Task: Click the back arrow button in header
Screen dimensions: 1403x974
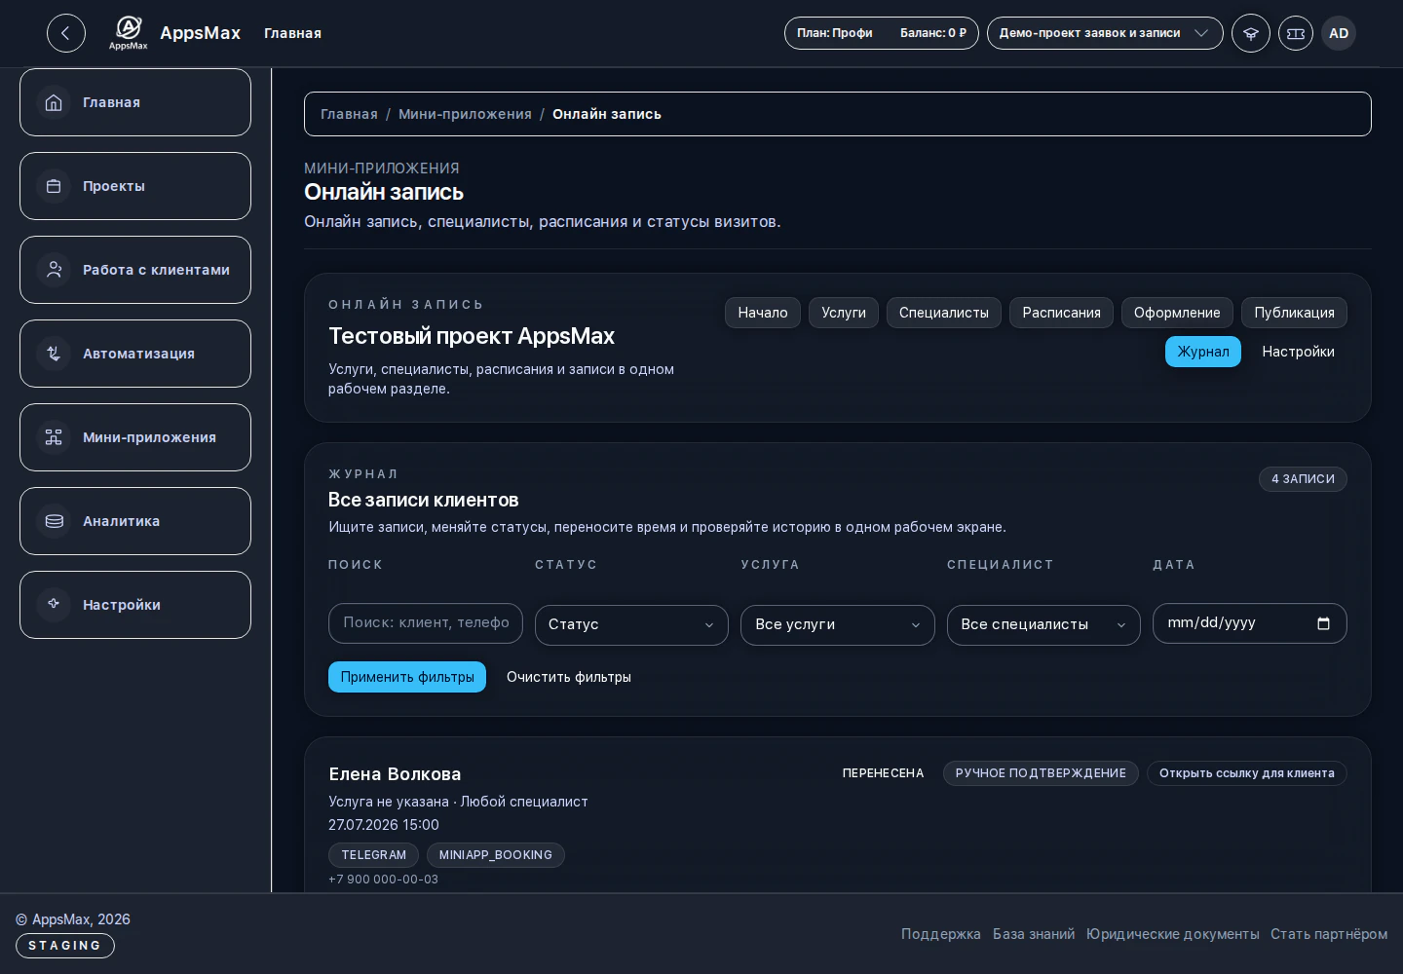Action: pyautogui.click(x=66, y=33)
